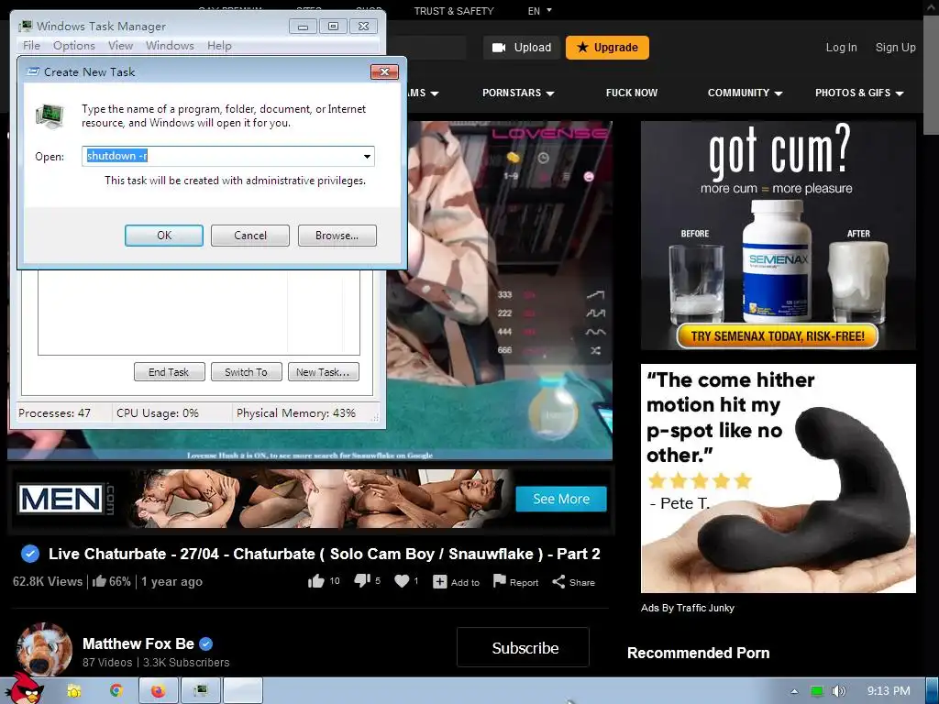939x704 pixels.
Task: Click the Report flag icon
Action: [500, 580]
